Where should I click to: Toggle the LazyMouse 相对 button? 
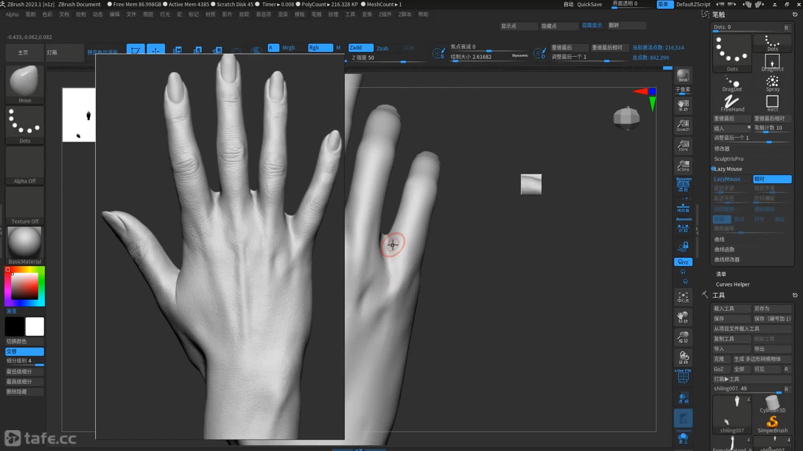pos(772,179)
